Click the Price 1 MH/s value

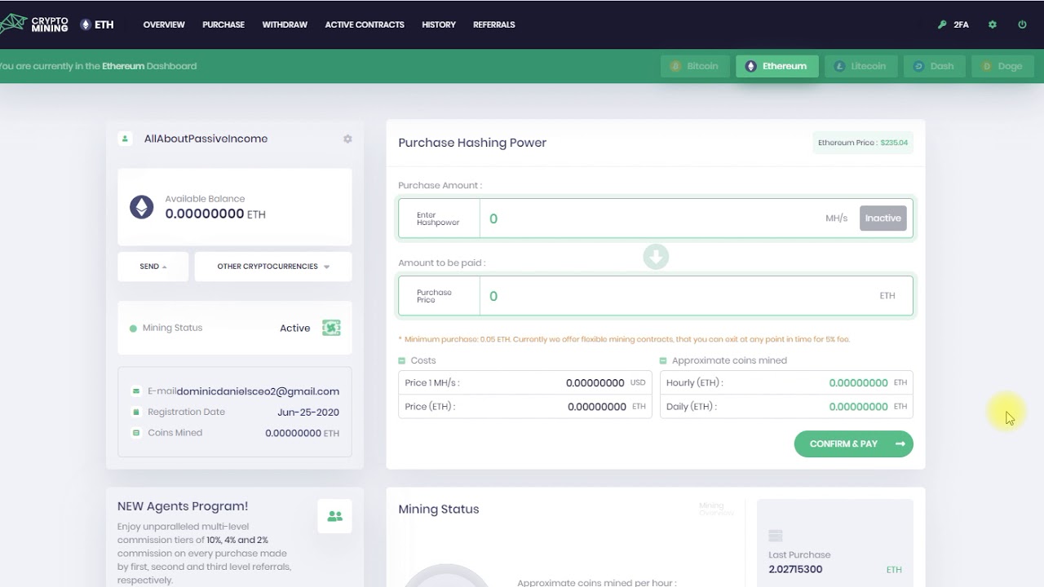point(595,382)
